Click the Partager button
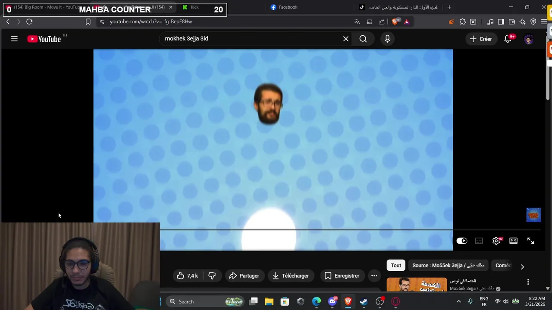The width and height of the screenshot is (552, 310). 244,276
